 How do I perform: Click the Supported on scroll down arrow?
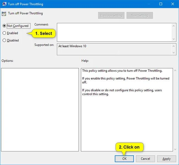tap(173, 53)
